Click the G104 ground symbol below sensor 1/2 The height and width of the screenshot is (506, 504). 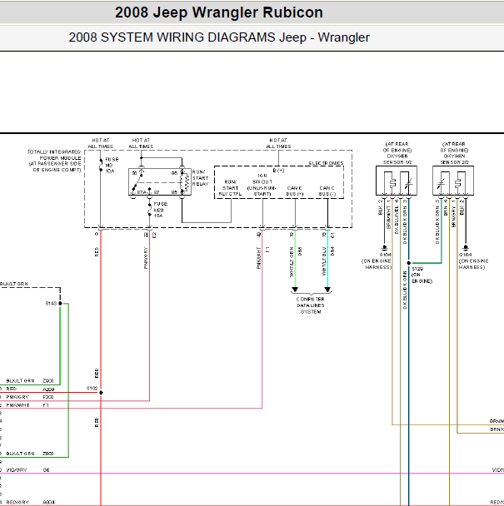coord(384,248)
